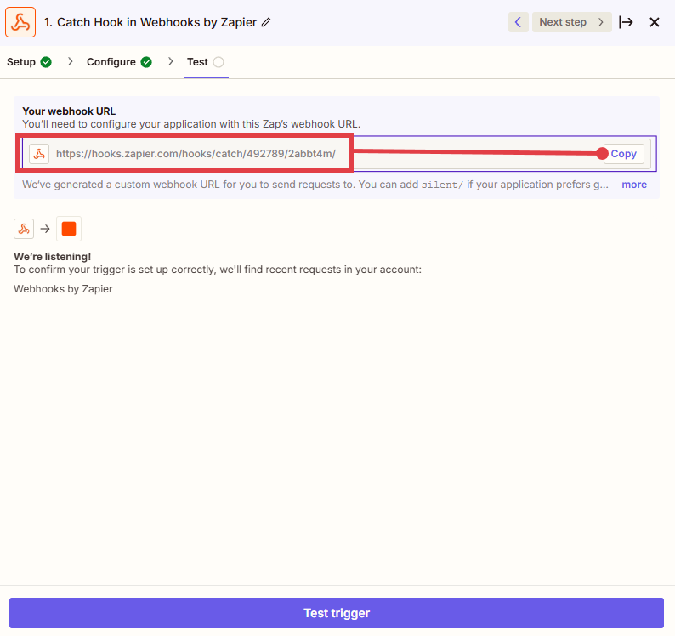Click the expand panel arrow icon

click(x=626, y=22)
